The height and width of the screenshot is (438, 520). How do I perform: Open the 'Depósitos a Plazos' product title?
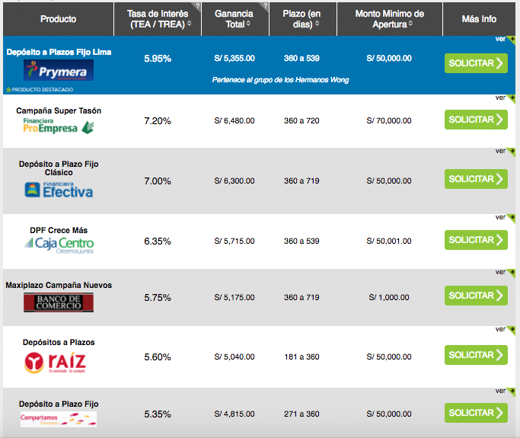pos(59,343)
